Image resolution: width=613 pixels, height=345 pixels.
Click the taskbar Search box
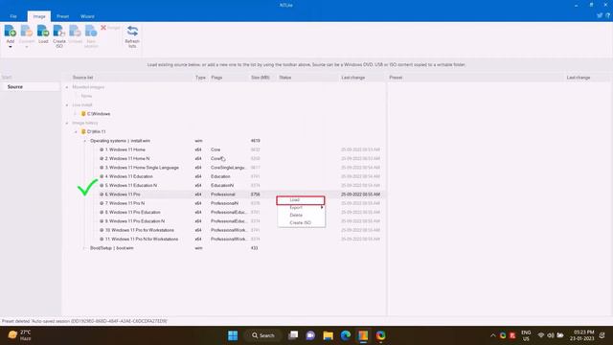pyautogui.click(x=263, y=335)
